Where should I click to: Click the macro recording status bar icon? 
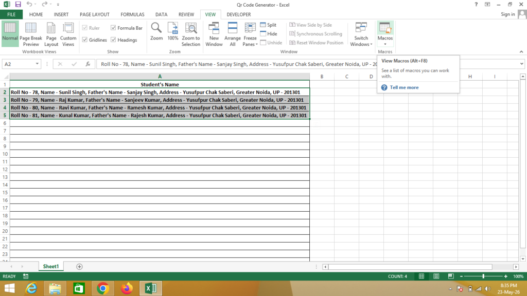[26, 276]
